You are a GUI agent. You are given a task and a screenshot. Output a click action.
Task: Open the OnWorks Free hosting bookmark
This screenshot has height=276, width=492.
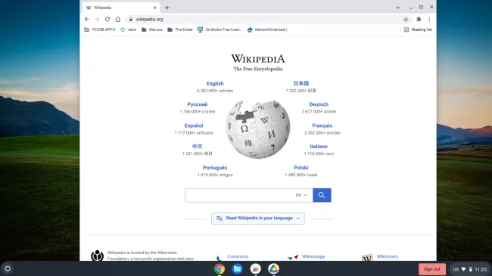coord(220,29)
